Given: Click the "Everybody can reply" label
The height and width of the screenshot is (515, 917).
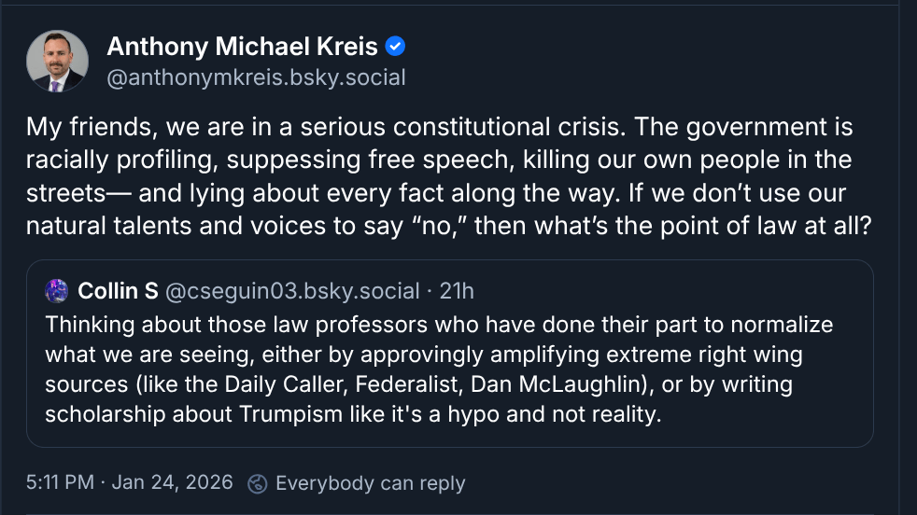Looking at the screenshot, I should coord(370,483).
